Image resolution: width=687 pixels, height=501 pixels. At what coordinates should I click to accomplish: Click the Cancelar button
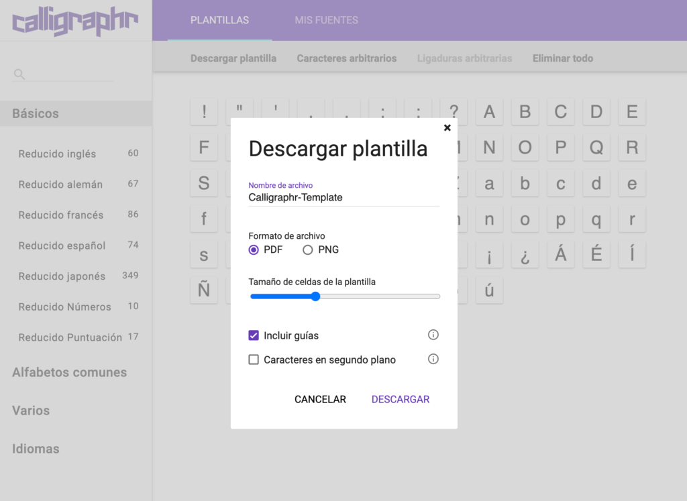320,399
